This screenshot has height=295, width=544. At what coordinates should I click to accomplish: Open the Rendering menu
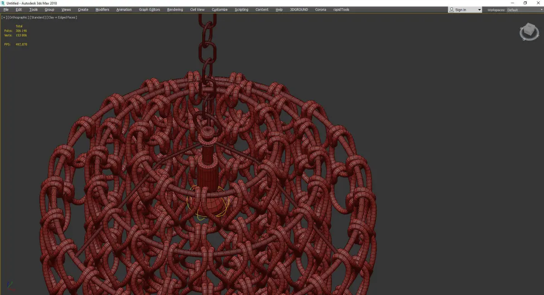(175, 10)
